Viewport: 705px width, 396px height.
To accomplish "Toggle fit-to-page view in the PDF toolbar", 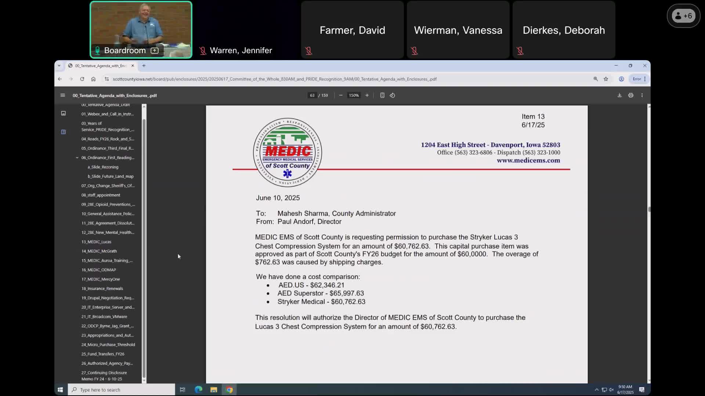I will pyautogui.click(x=382, y=95).
